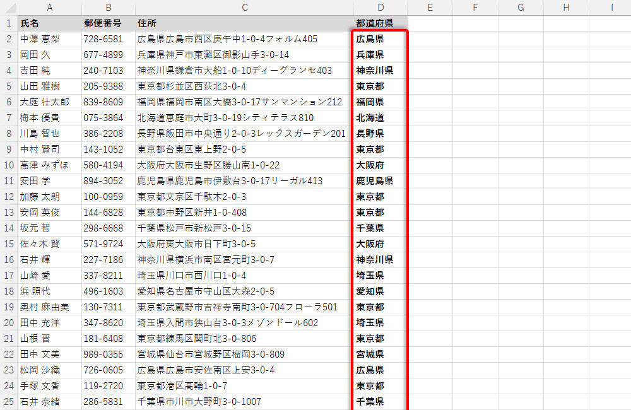
Task: Select column A header
Action: point(49,8)
